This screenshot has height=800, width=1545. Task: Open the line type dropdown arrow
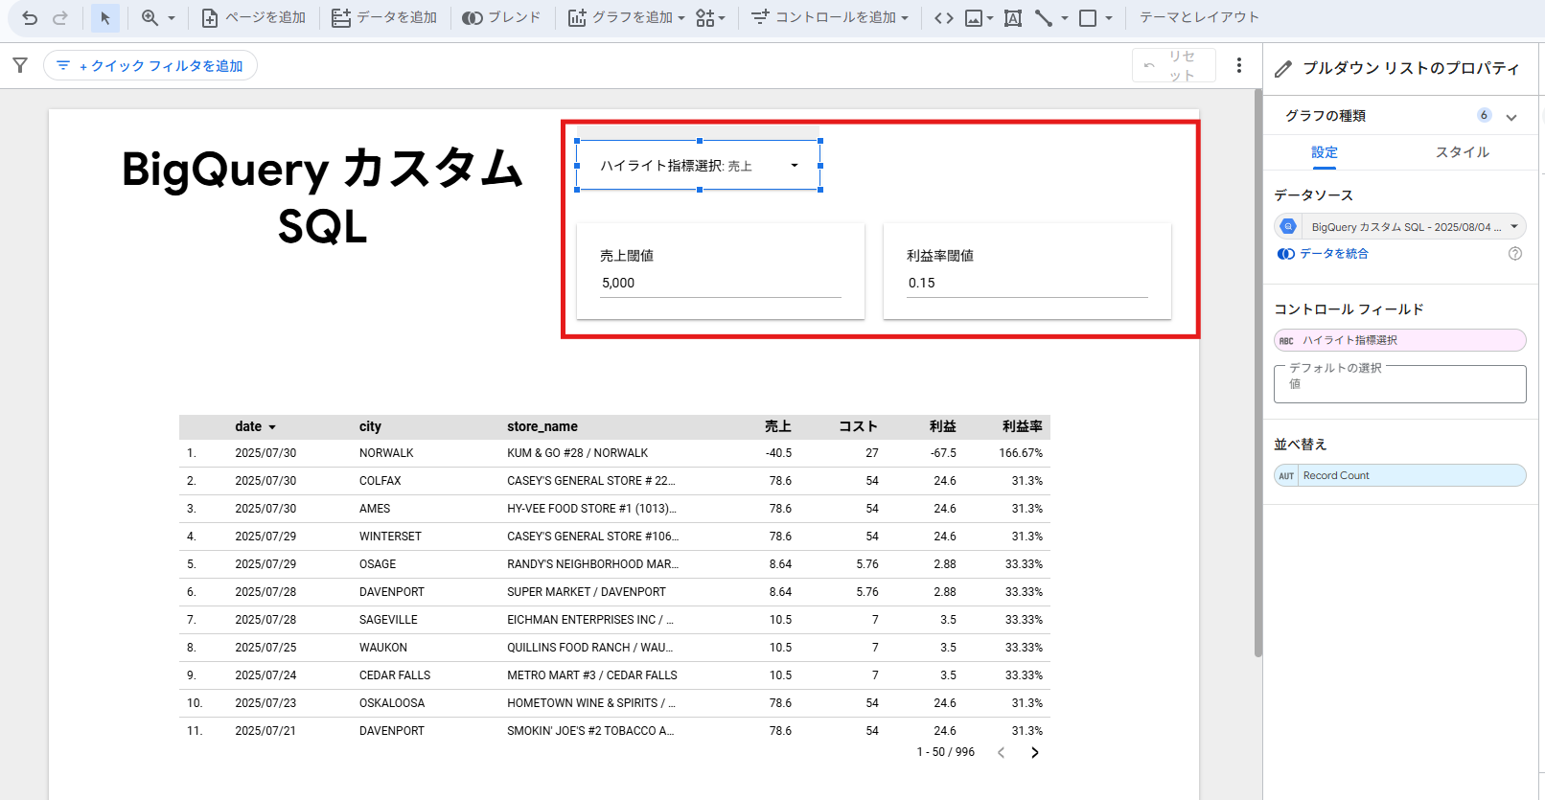1065,18
